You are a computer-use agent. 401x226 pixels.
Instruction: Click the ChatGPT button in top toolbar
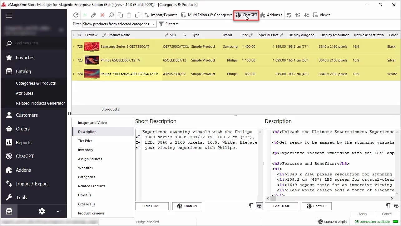(x=246, y=15)
